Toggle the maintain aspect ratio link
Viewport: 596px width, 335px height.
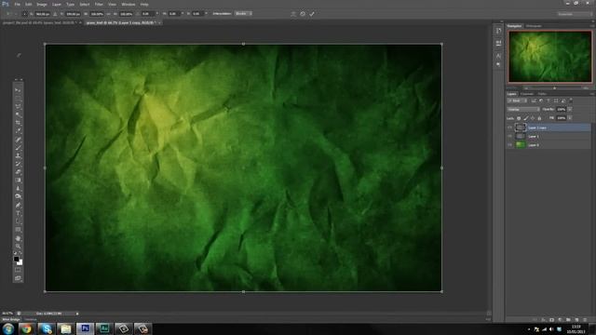[108, 14]
